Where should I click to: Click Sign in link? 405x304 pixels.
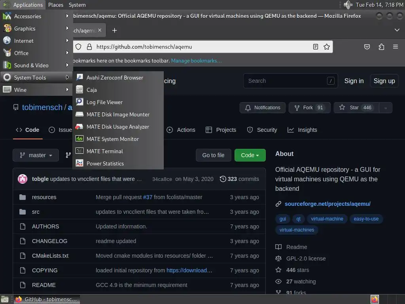(x=354, y=81)
